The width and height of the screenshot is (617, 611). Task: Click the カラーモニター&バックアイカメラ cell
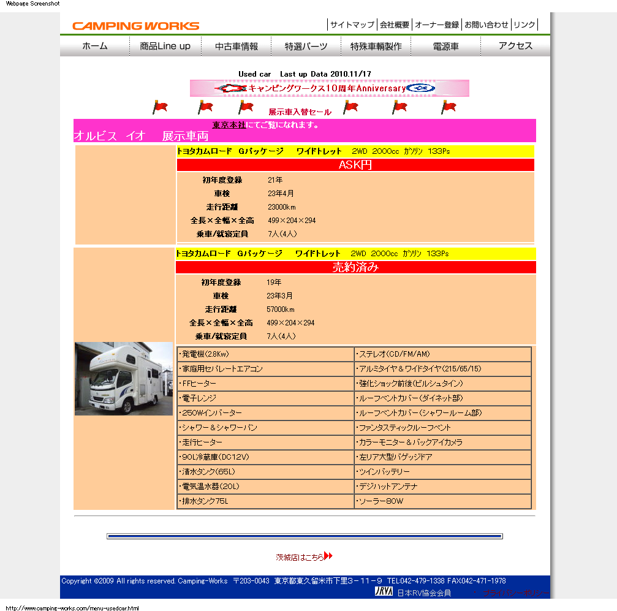(443, 442)
